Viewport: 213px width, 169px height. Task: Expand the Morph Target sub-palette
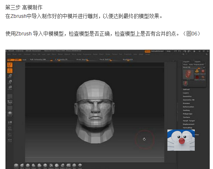pyautogui.click(x=189, y=121)
